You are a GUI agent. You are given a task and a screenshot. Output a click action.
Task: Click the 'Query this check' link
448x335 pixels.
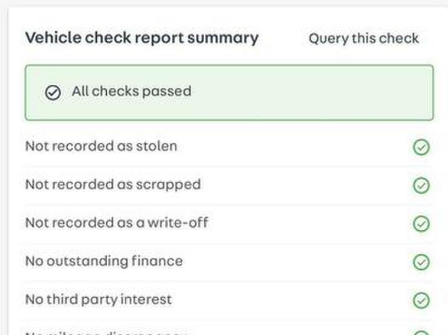coord(364,39)
